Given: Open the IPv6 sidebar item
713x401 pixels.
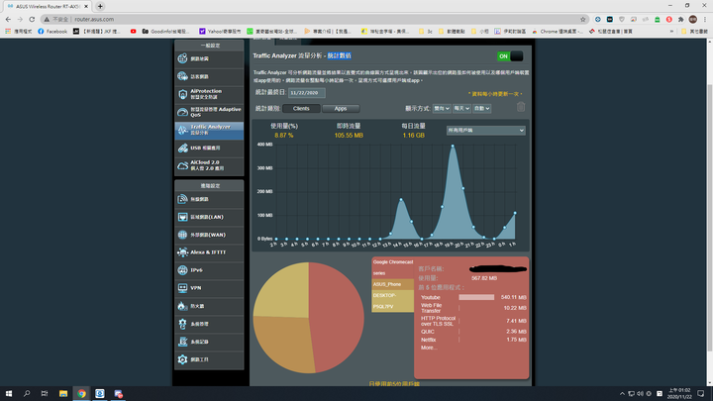Looking at the screenshot, I should tap(209, 270).
